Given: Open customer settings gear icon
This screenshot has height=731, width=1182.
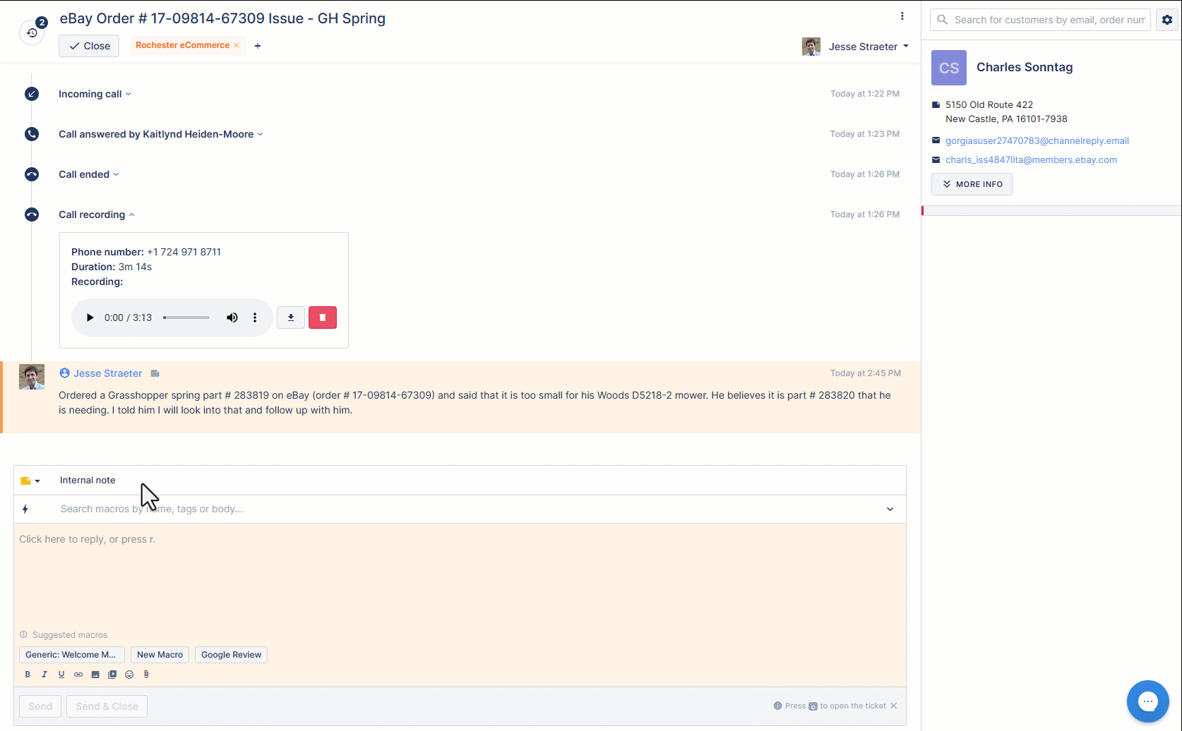Looking at the screenshot, I should point(1167,20).
